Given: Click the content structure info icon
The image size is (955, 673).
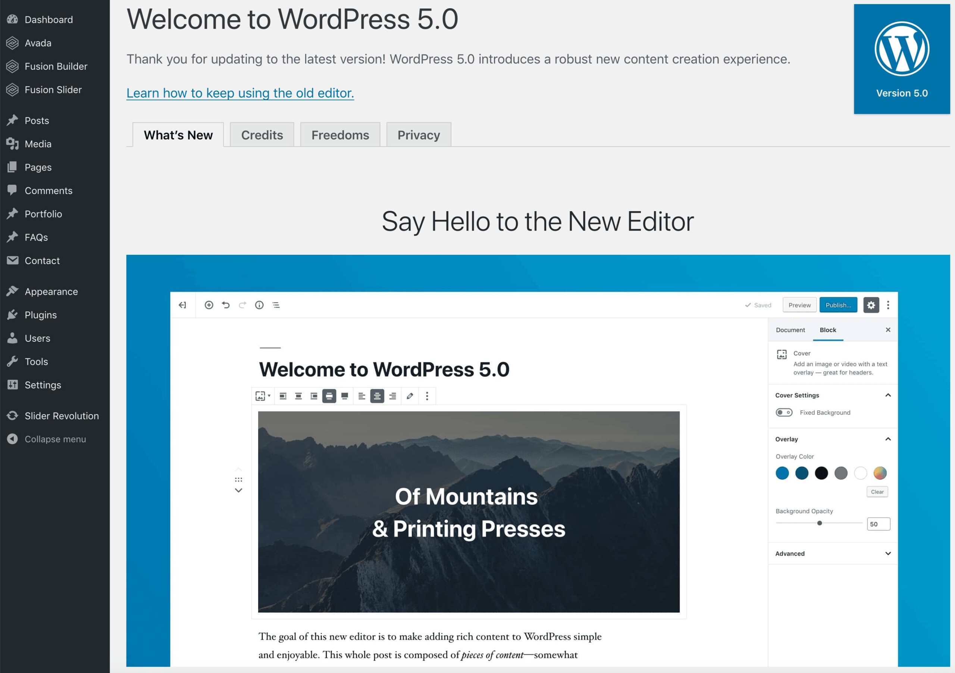Looking at the screenshot, I should click(x=259, y=305).
